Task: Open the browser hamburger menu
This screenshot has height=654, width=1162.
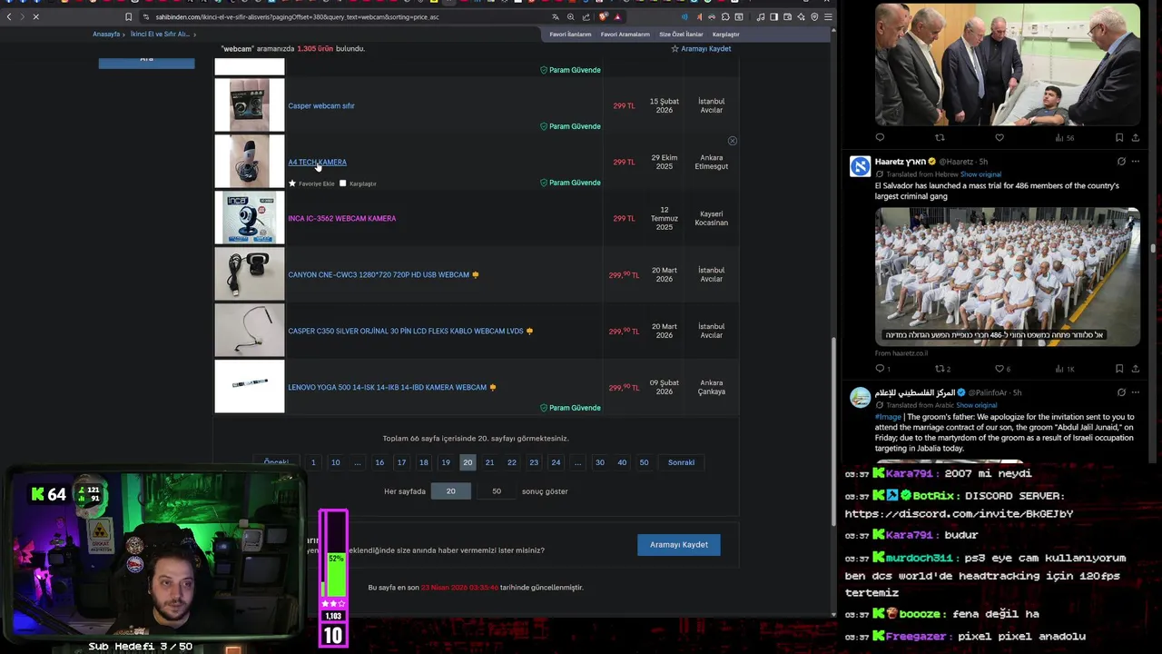Action: point(827,16)
